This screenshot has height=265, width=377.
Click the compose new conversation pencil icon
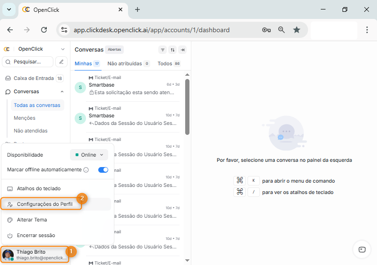click(61, 62)
